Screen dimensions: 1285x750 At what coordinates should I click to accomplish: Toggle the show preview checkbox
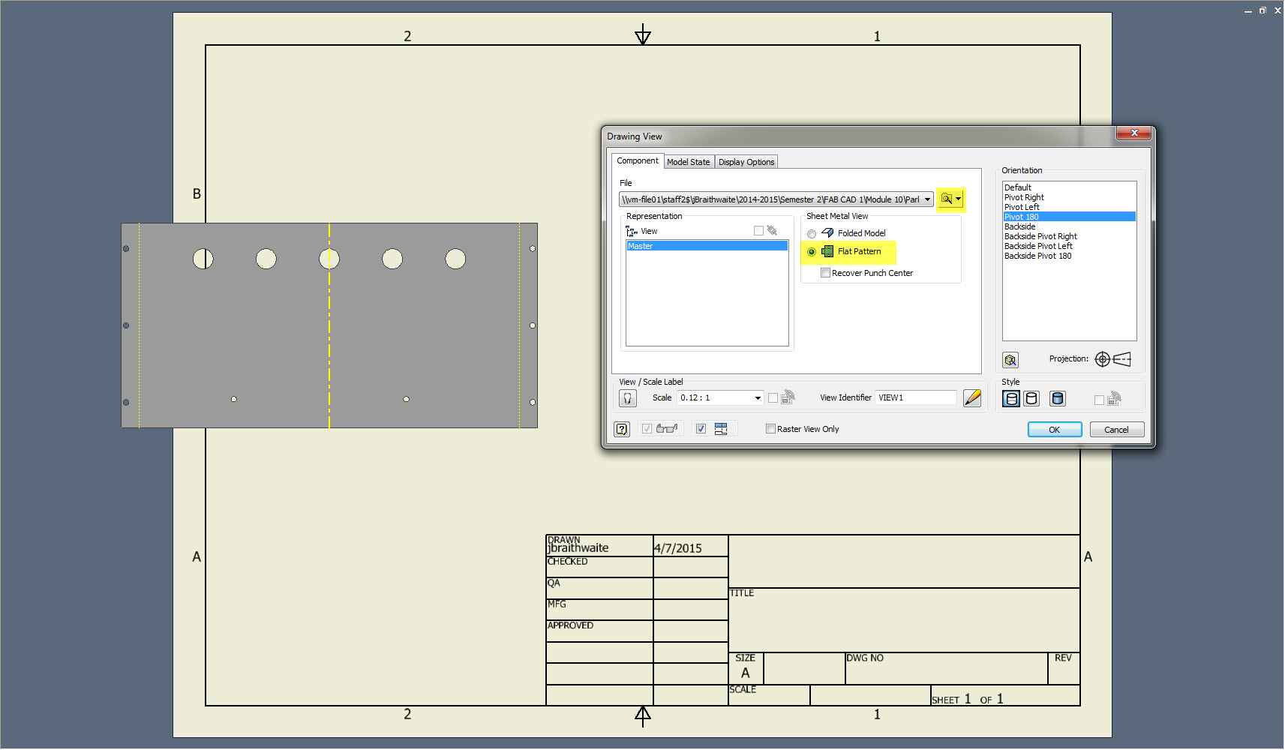coord(647,429)
